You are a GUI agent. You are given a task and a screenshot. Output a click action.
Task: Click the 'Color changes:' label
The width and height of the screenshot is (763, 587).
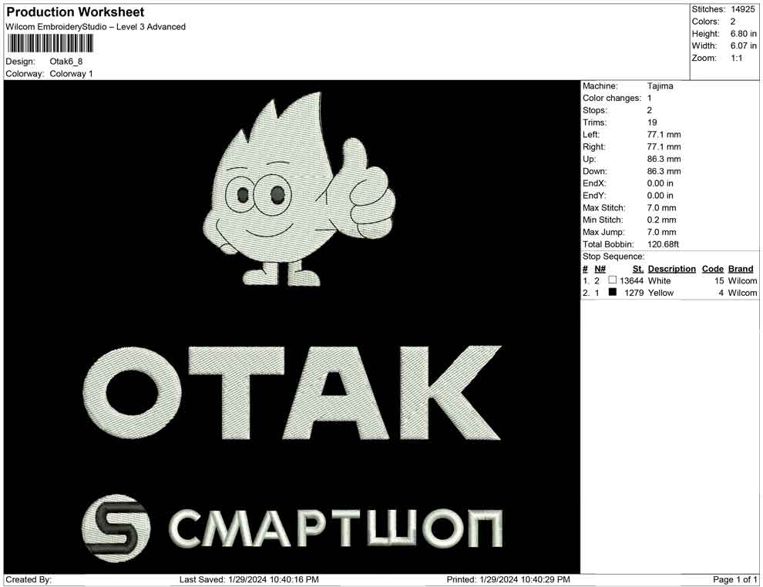pyautogui.click(x=612, y=99)
